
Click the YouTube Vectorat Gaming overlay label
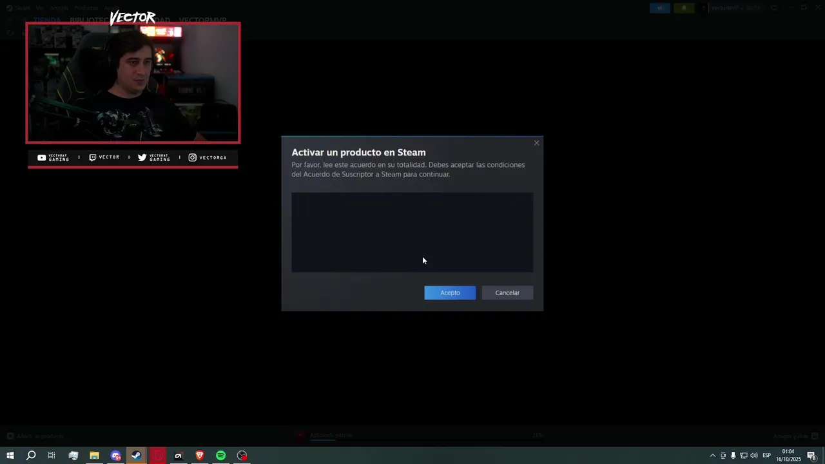click(53, 157)
